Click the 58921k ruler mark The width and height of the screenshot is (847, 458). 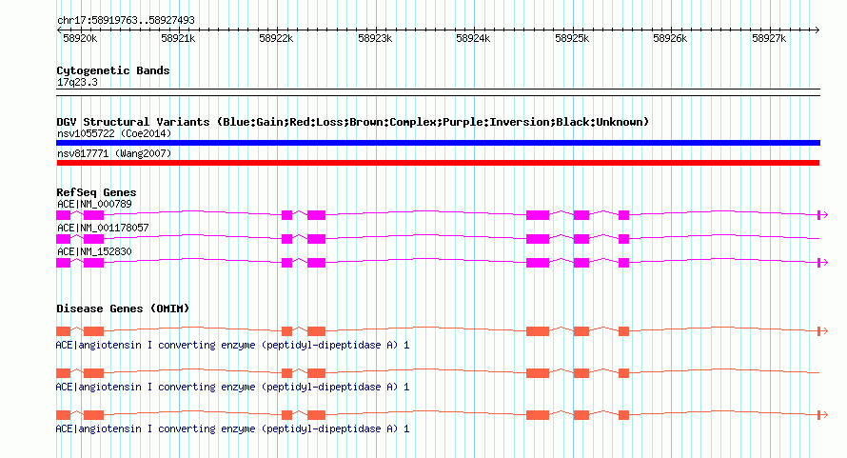click(178, 38)
